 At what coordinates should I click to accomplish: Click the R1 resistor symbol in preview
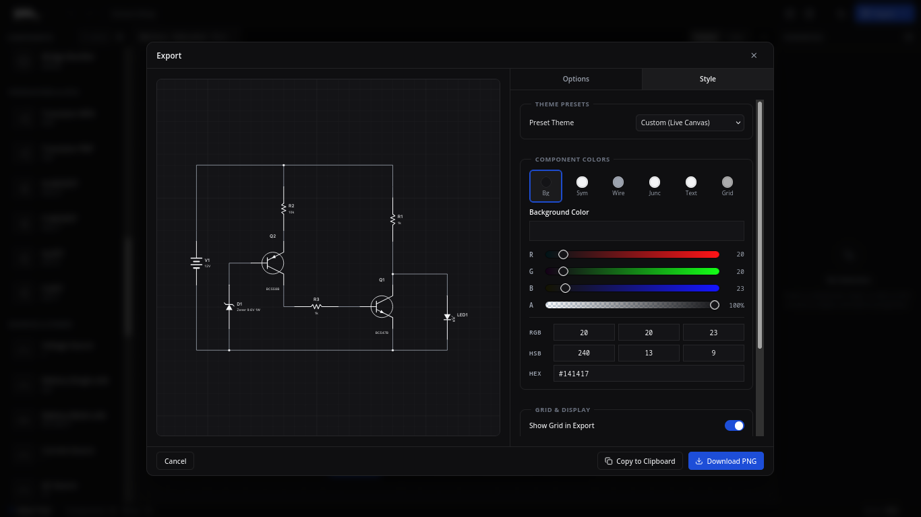392,219
